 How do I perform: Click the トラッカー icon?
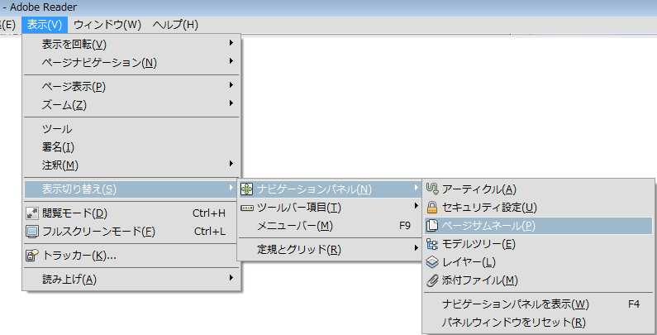click(32, 256)
